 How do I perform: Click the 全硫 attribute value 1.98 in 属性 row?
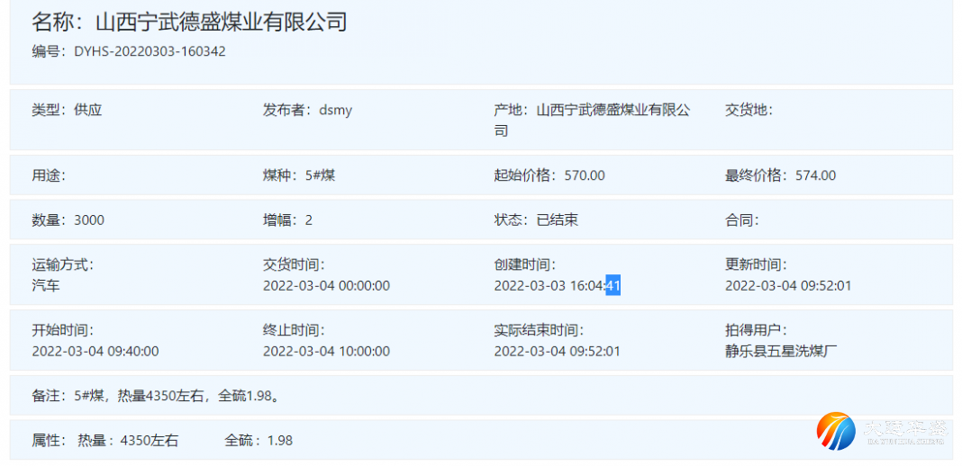click(280, 441)
